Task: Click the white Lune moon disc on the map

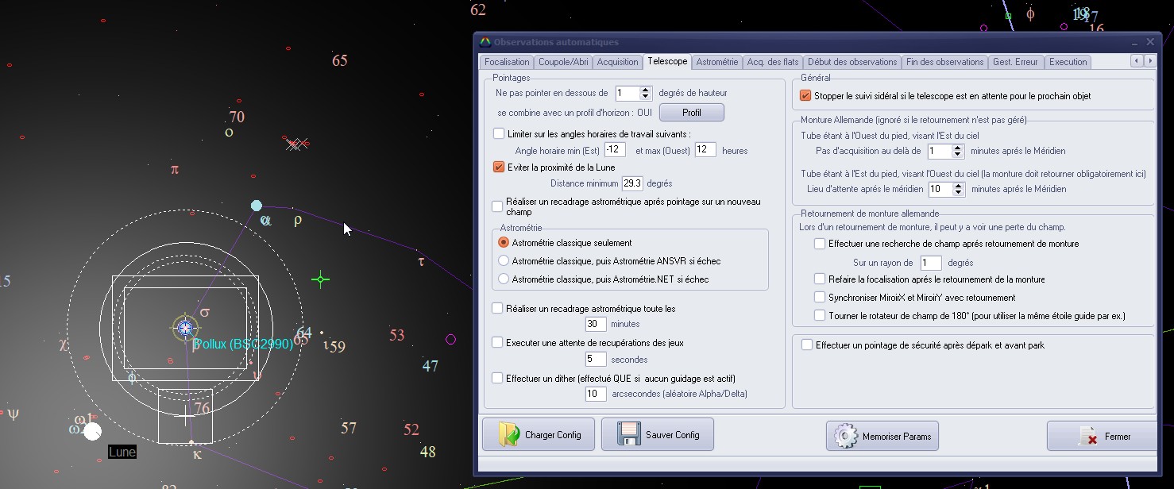Action: 93,431
